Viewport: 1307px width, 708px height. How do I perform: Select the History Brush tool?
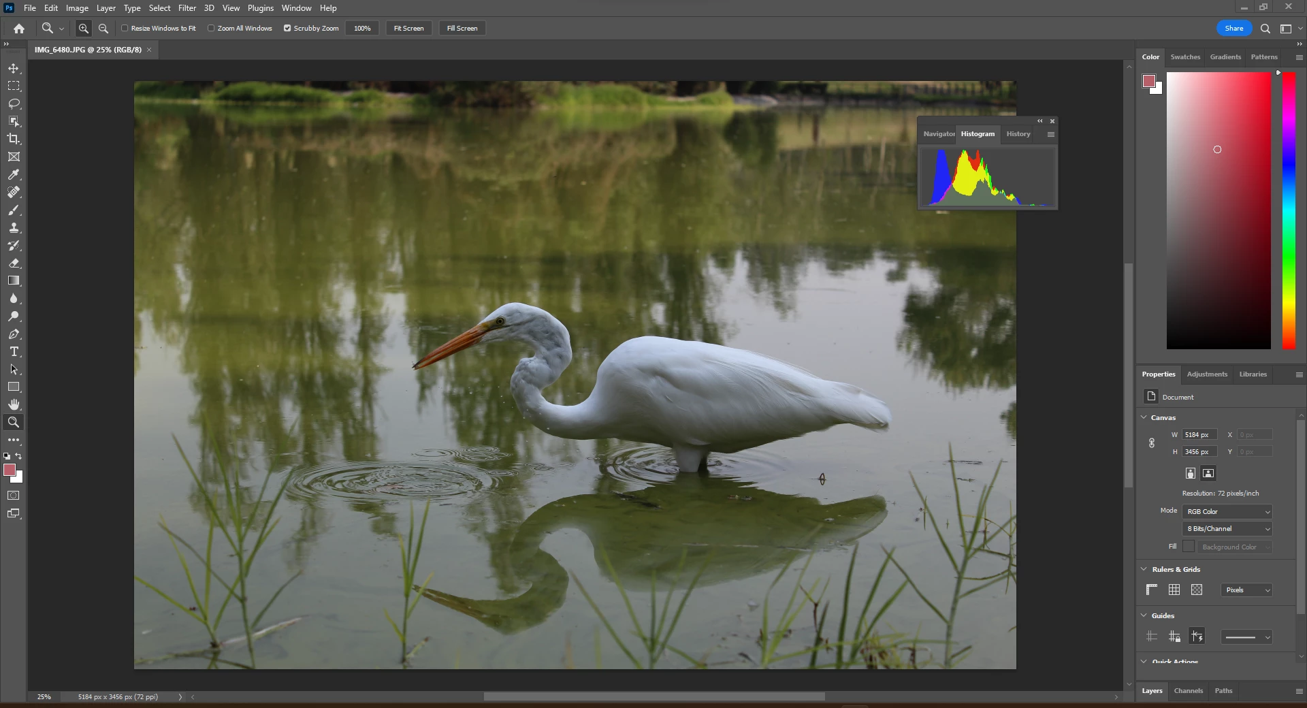(14, 246)
